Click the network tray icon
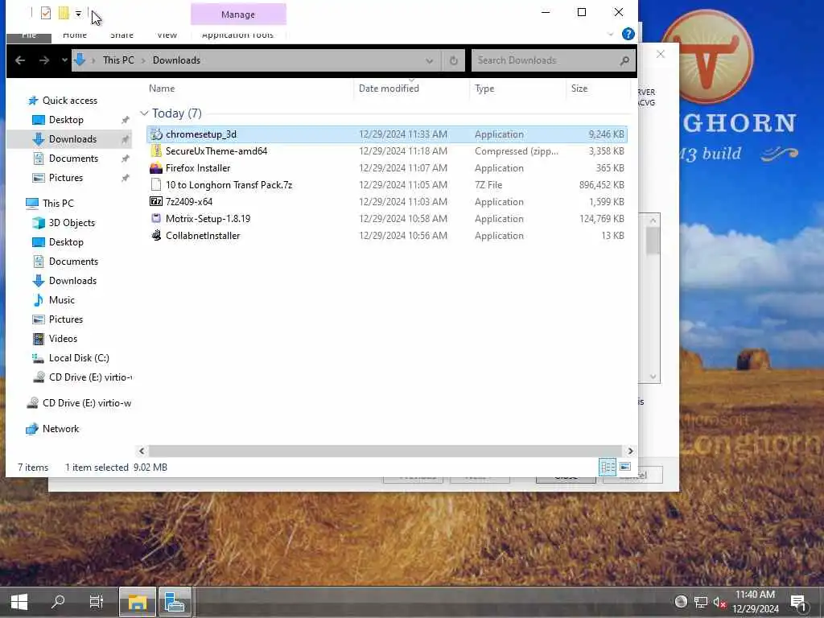824x618 pixels. 700,602
